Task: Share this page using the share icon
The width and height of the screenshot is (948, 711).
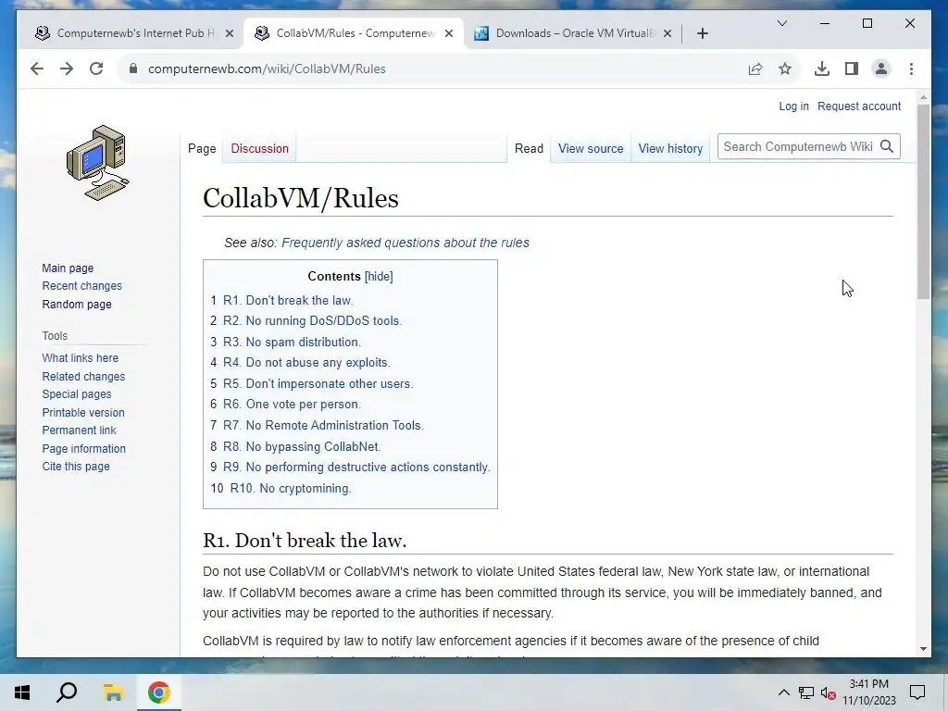Action: coord(755,69)
